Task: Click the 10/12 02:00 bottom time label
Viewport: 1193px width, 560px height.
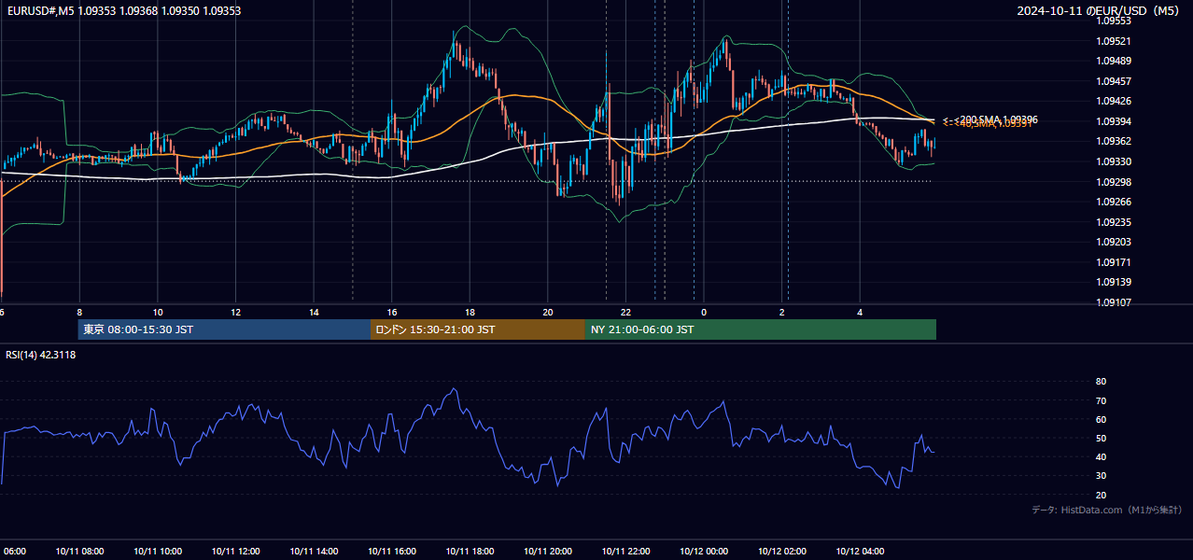Action: click(x=782, y=552)
